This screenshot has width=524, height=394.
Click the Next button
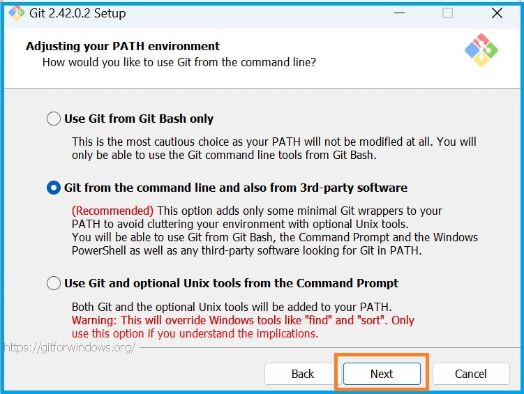coord(382,374)
